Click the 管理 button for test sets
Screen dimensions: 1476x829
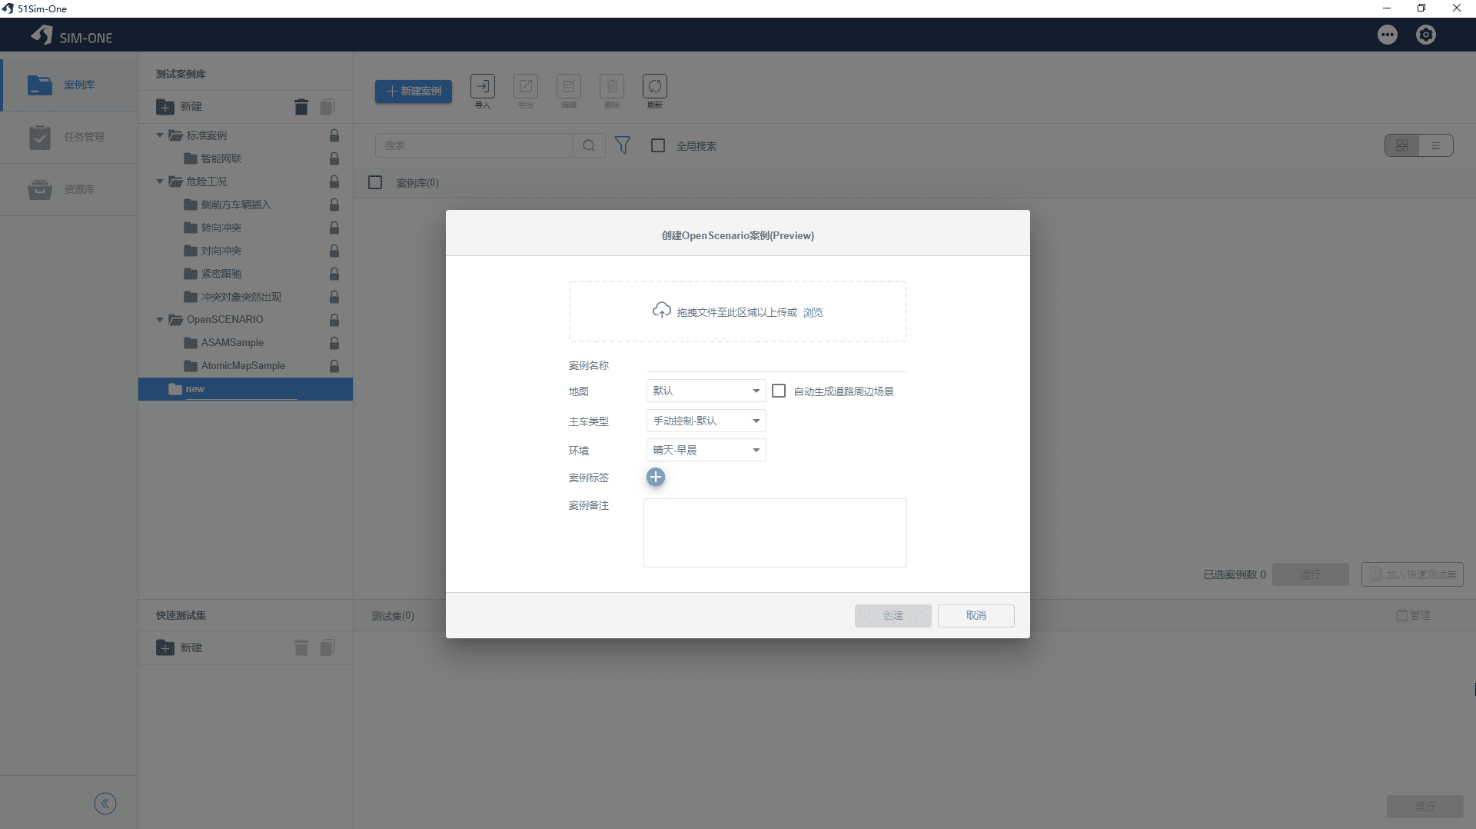point(1413,615)
